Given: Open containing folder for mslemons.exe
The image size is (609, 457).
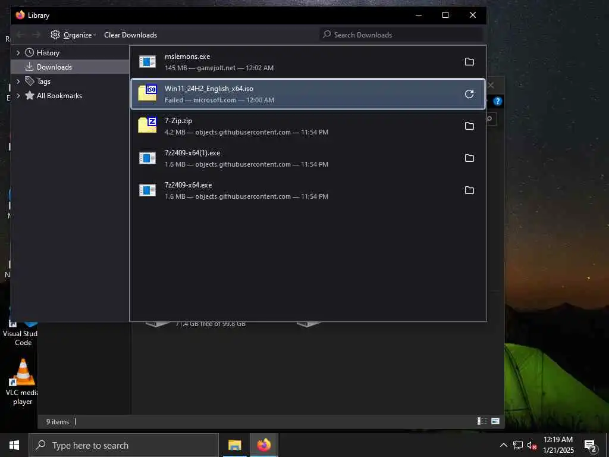Looking at the screenshot, I should click(469, 62).
